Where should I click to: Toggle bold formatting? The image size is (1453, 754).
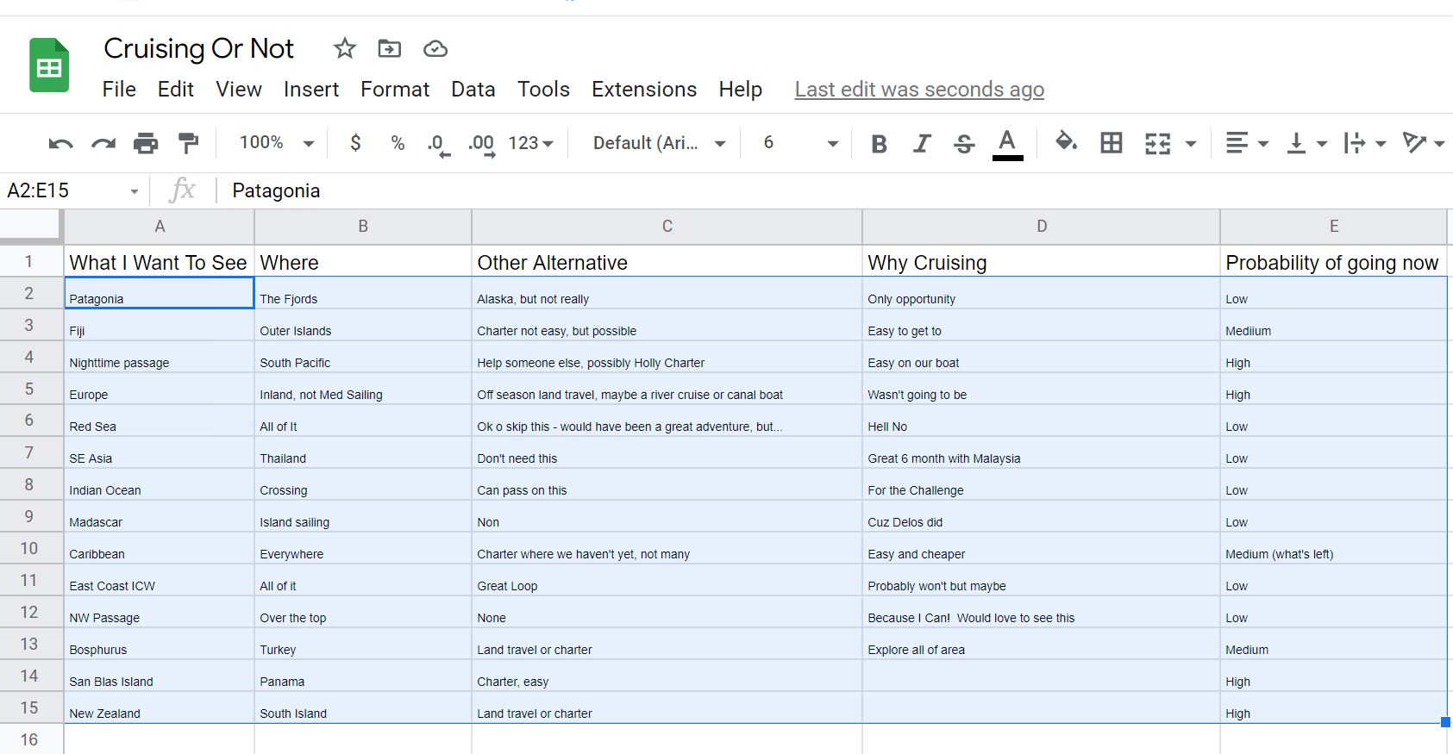tap(879, 143)
